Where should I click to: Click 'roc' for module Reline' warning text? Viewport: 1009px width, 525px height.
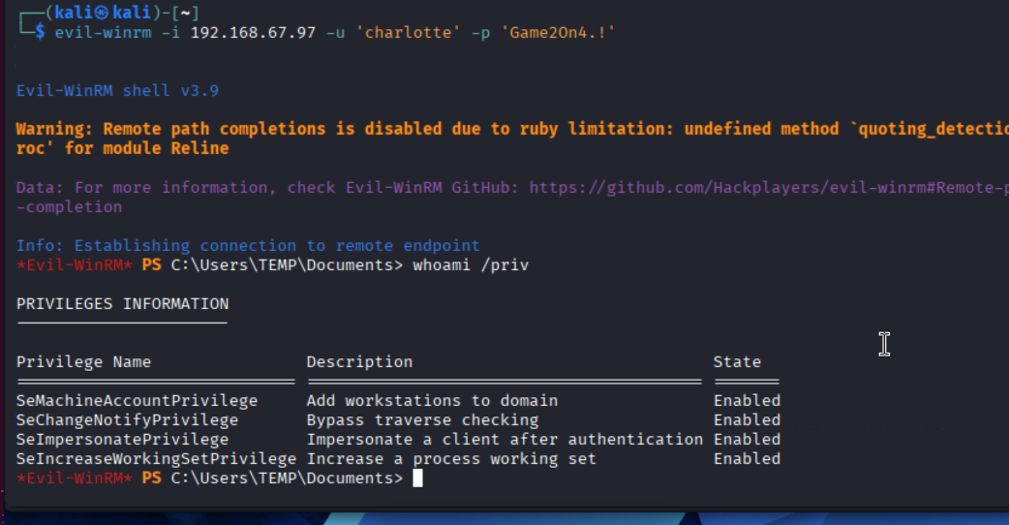pos(122,148)
